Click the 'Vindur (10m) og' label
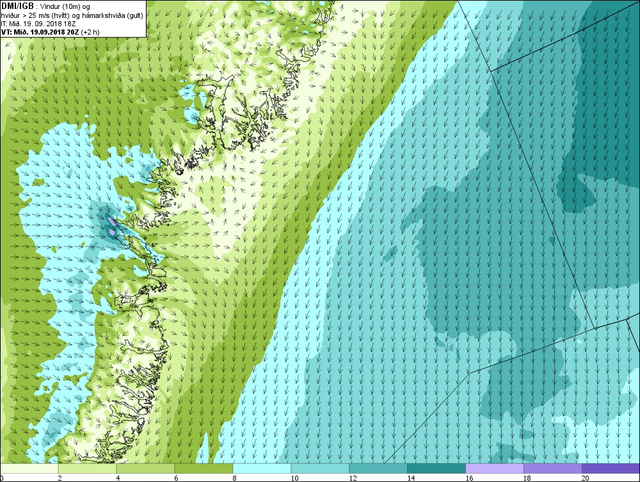 point(65,6)
